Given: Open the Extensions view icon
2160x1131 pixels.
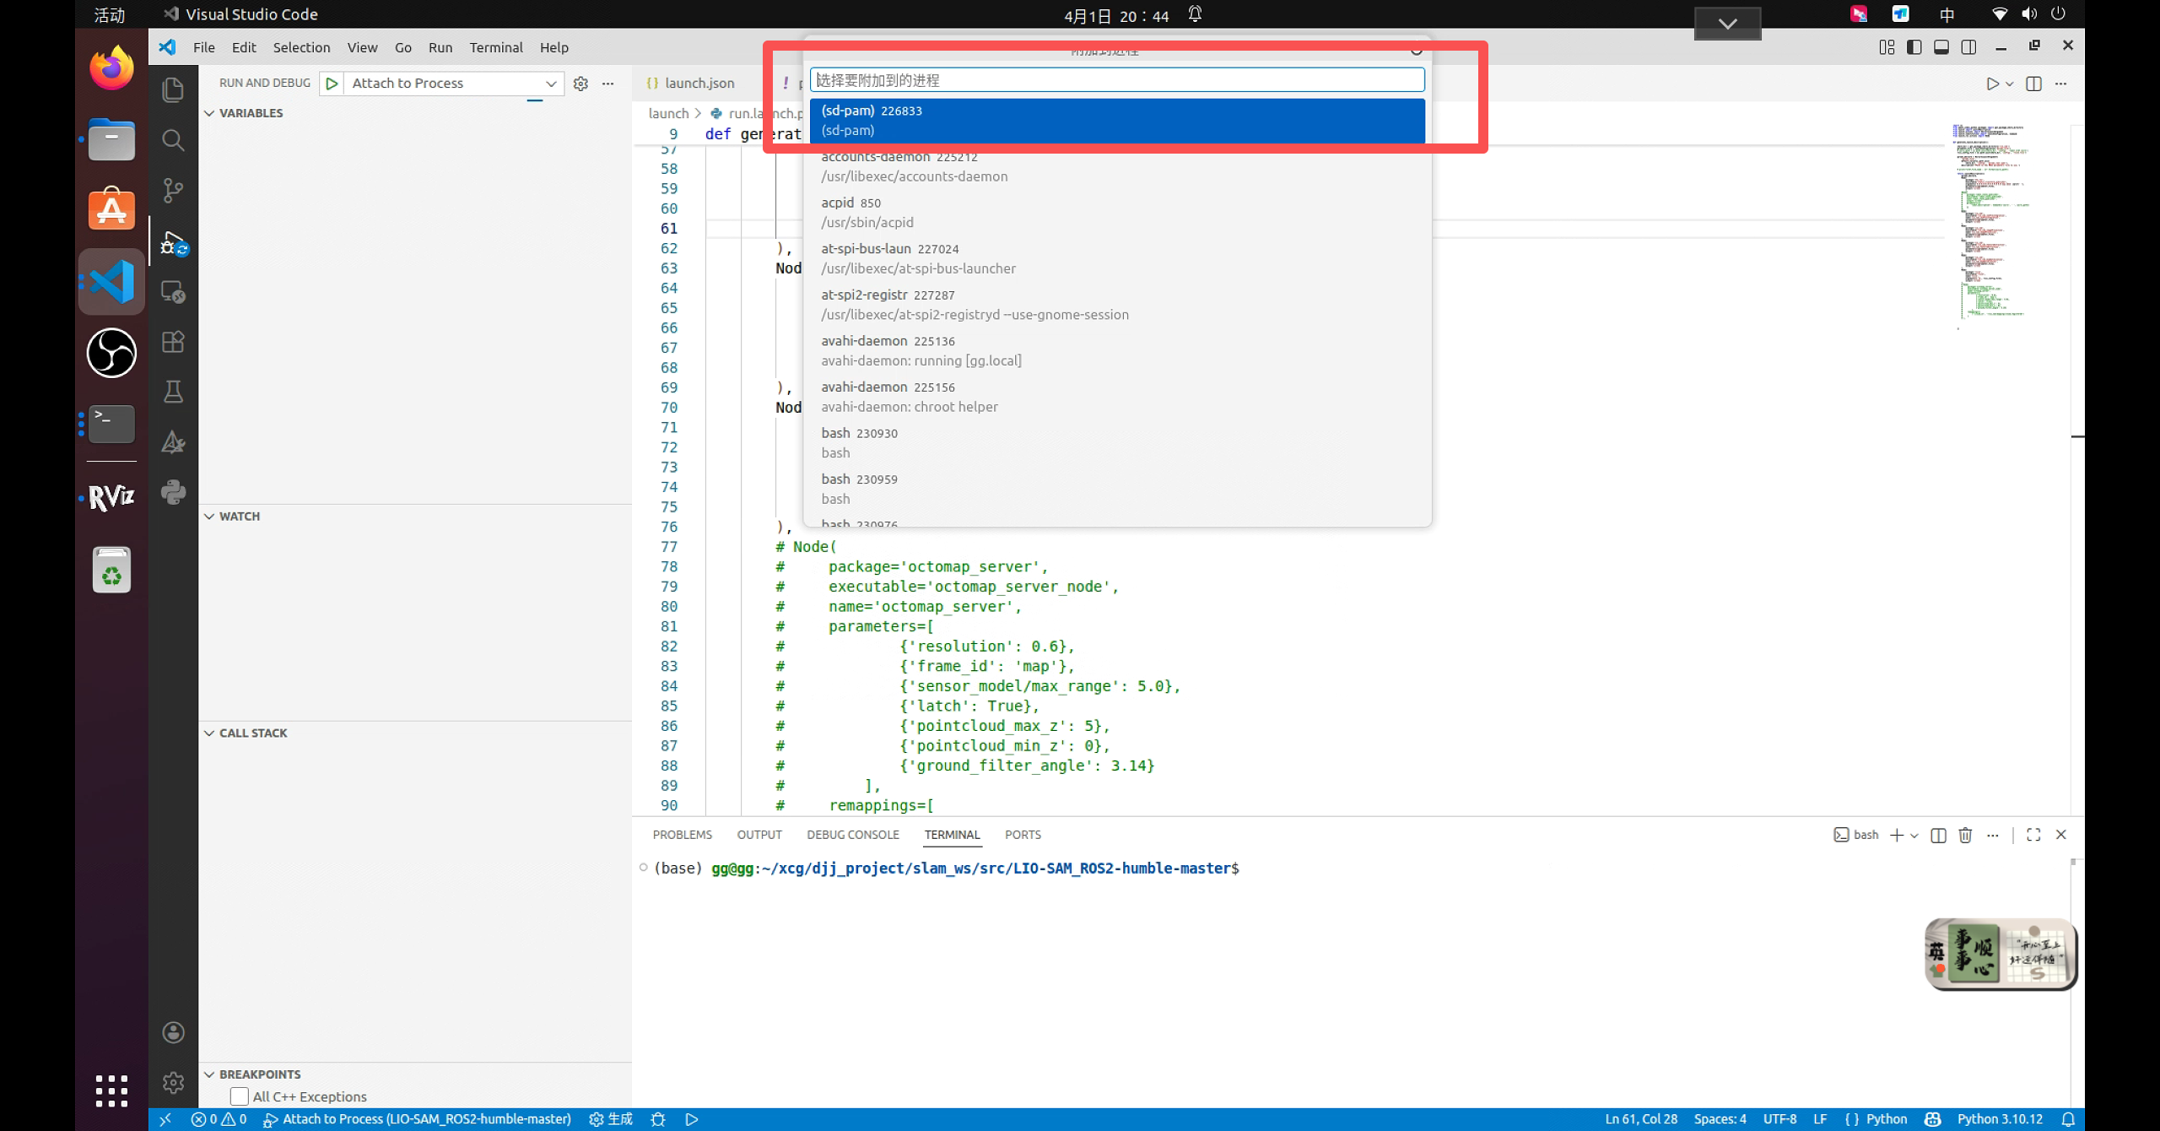Looking at the screenshot, I should 173,342.
